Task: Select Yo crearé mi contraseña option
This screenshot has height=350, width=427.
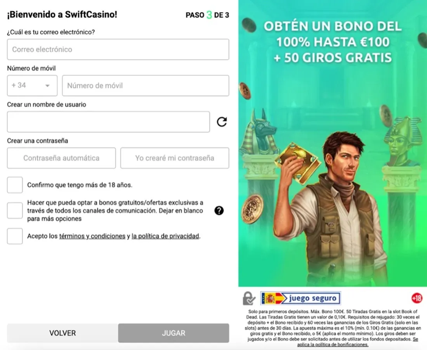Action: 175,158
